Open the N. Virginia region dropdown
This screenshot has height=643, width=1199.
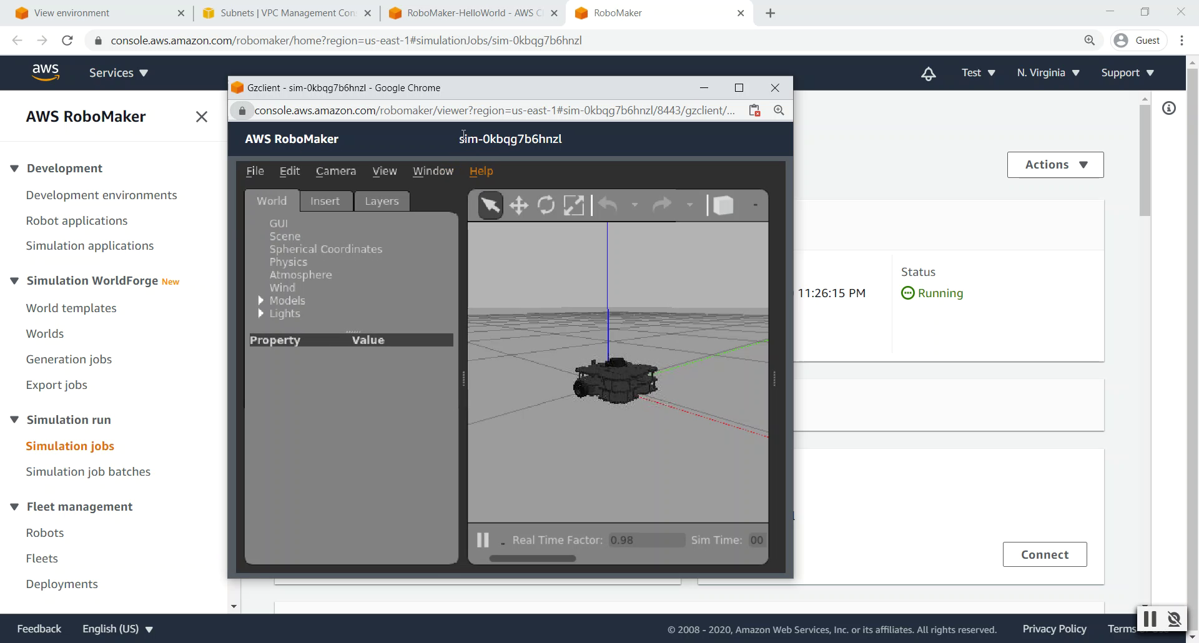[x=1048, y=73]
